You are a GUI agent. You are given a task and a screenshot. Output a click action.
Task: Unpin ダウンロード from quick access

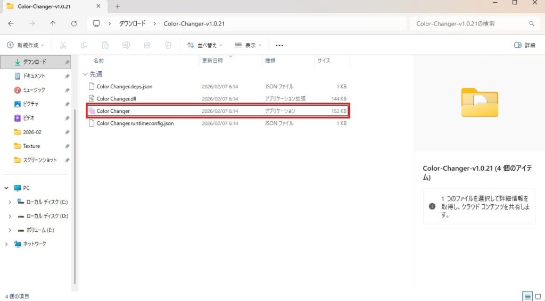[x=67, y=62]
